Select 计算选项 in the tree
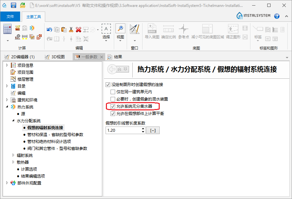Viewport: 292px width, 199px height. click(x=29, y=169)
